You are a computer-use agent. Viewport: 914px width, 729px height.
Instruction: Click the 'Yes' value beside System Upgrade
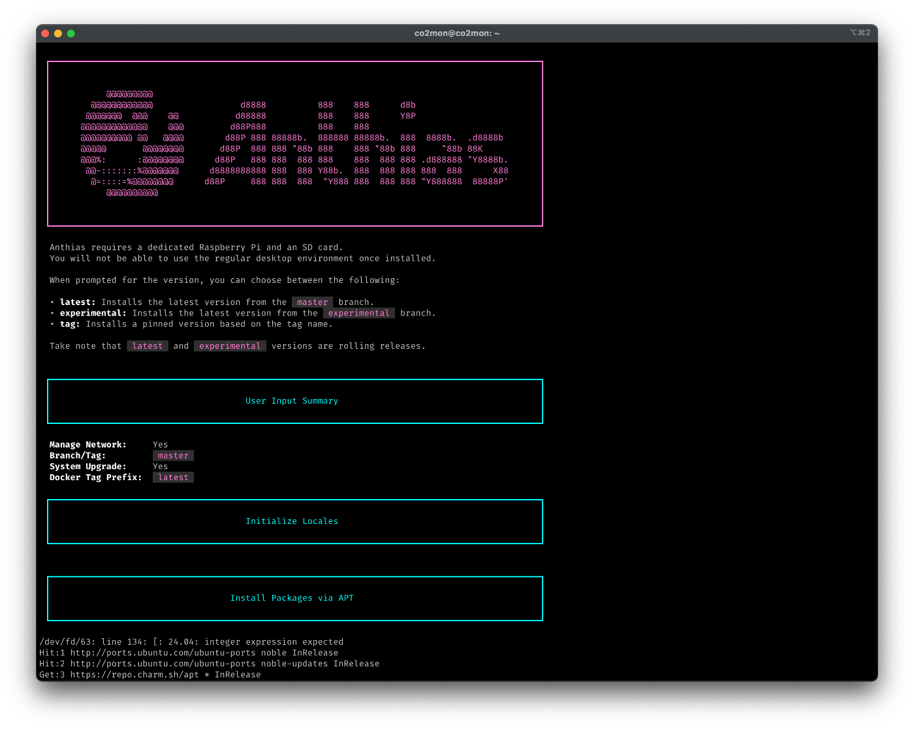[161, 466]
